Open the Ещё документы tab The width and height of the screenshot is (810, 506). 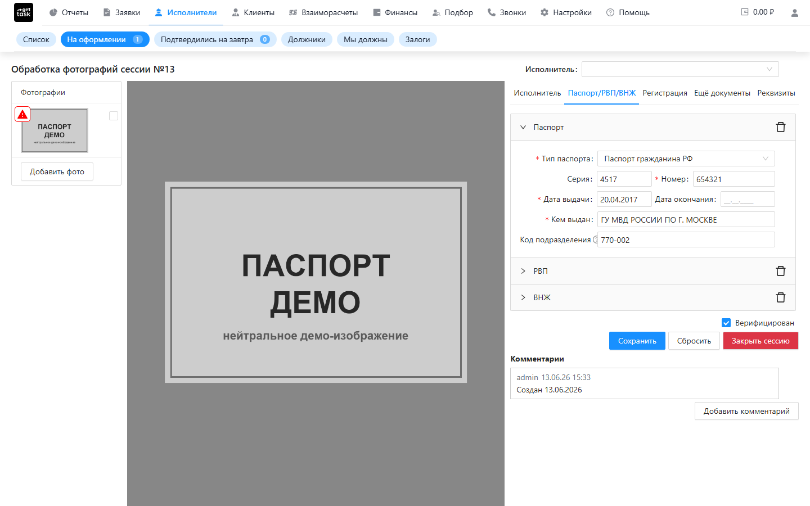pyautogui.click(x=722, y=93)
